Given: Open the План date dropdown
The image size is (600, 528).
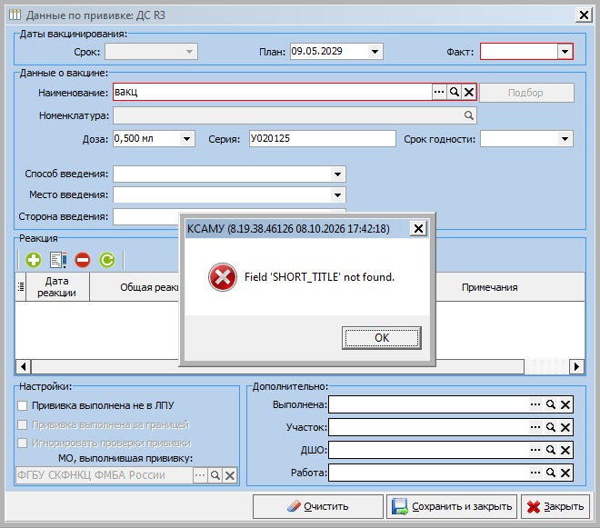Looking at the screenshot, I should (x=375, y=51).
